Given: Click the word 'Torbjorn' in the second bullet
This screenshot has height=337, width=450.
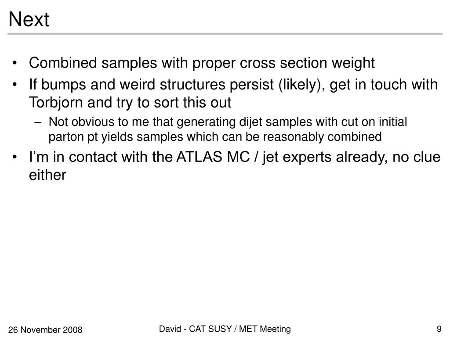Looking at the screenshot, I should click(56, 103).
